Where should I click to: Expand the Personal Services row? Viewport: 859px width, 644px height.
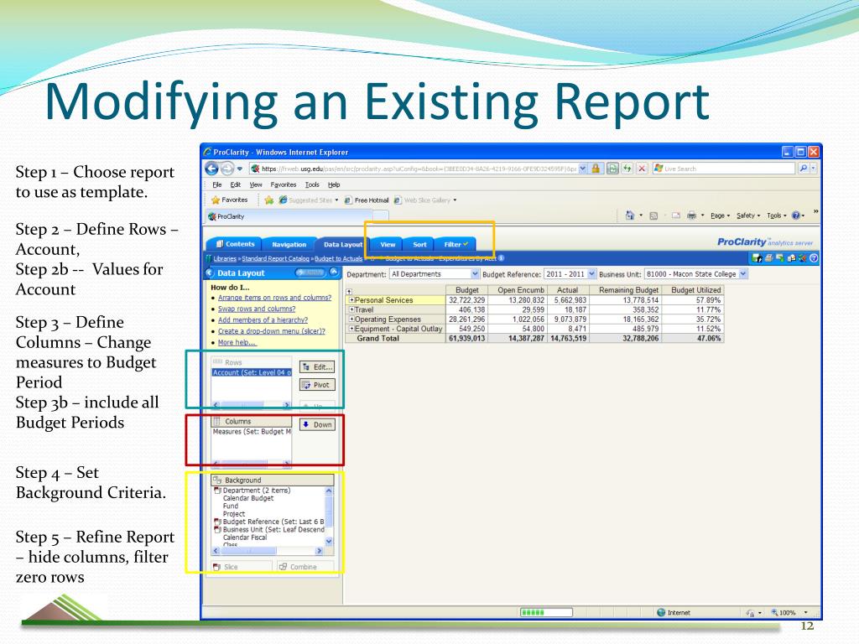pyautogui.click(x=351, y=300)
